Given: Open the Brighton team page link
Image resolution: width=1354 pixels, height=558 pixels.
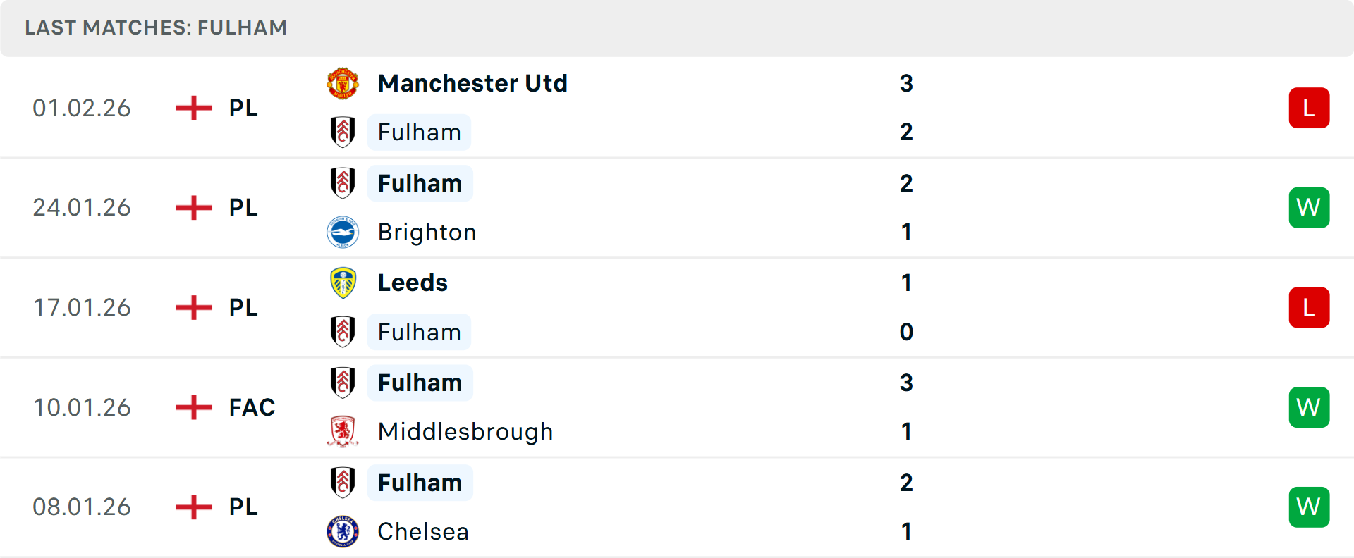Looking at the screenshot, I should coord(427,232).
